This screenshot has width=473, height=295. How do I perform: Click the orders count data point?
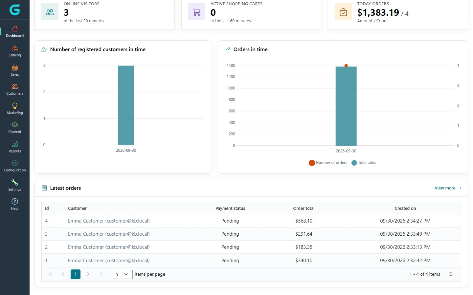tap(346, 66)
